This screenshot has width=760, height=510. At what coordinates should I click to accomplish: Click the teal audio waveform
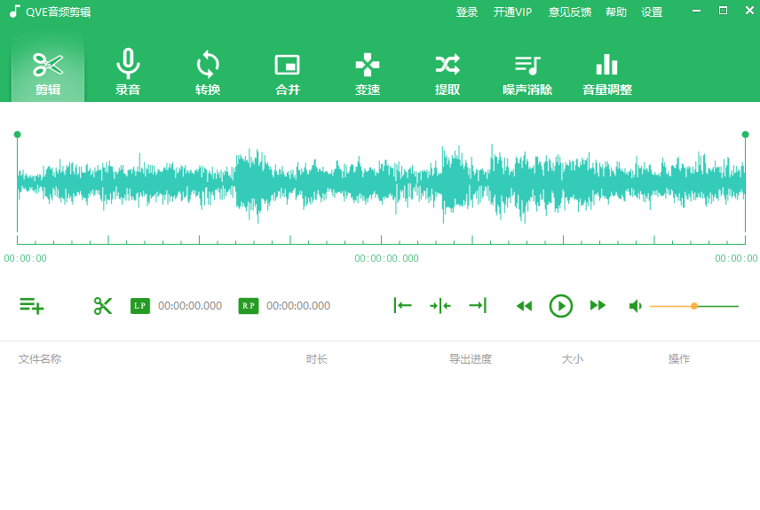(x=381, y=183)
